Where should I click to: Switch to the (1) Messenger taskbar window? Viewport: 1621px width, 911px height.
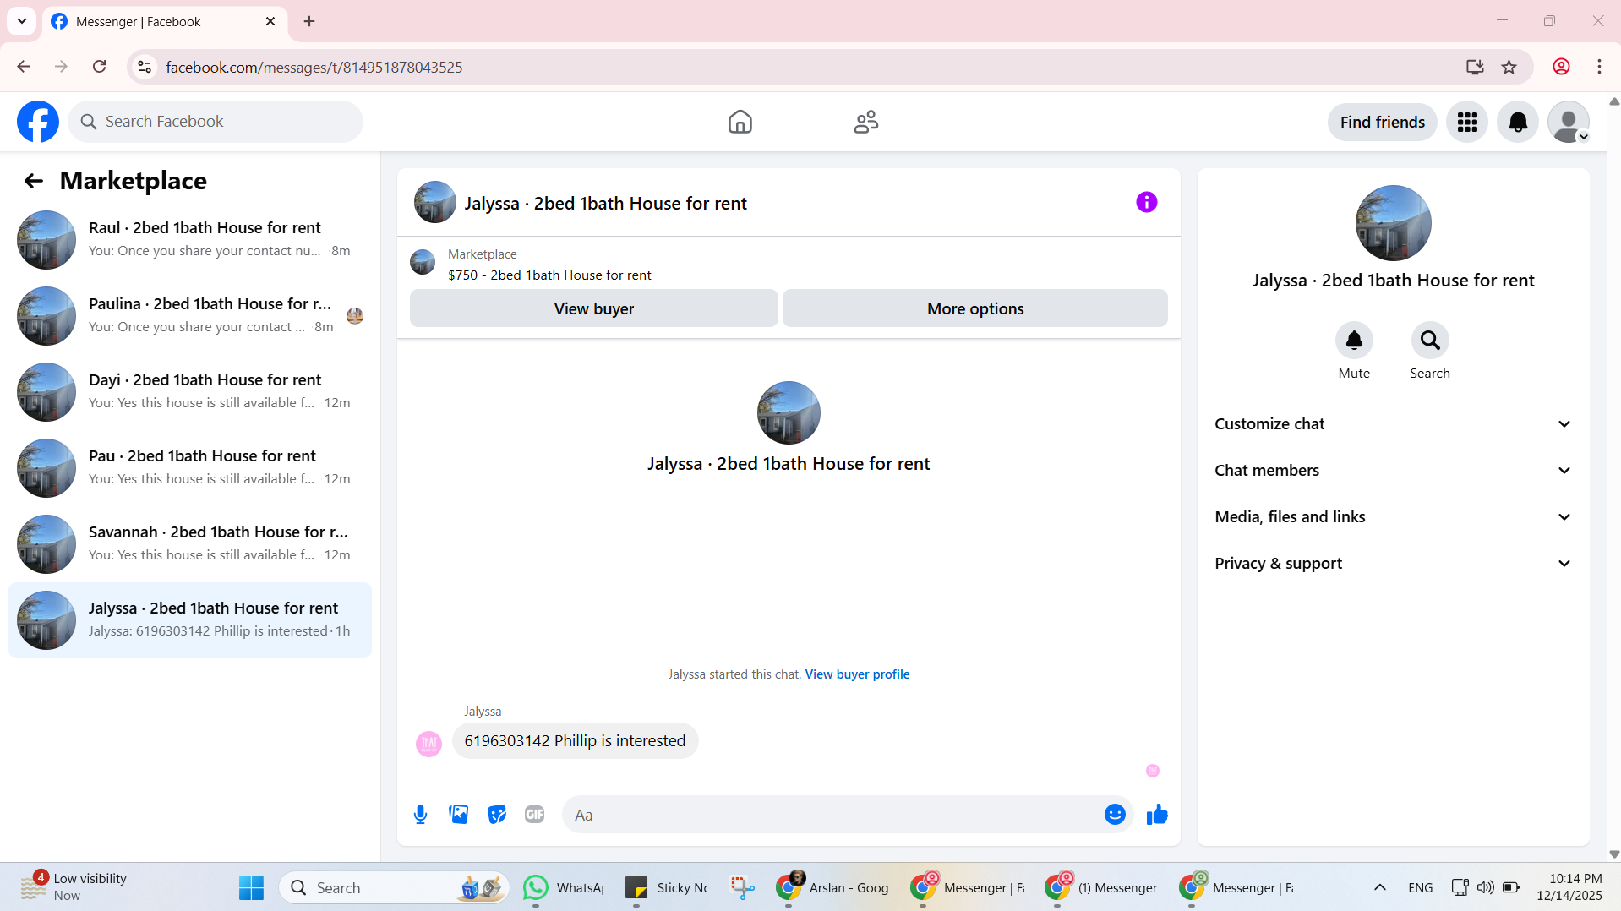coord(1102,888)
